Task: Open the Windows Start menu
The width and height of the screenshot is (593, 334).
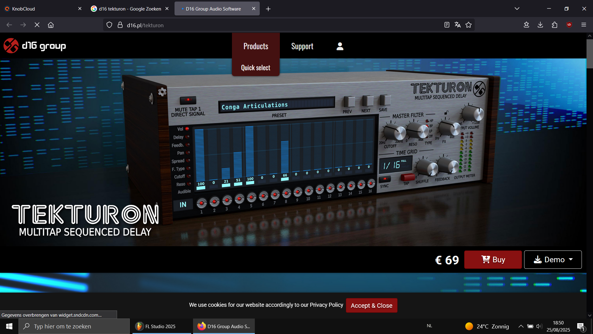Action: tap(9, 326)
